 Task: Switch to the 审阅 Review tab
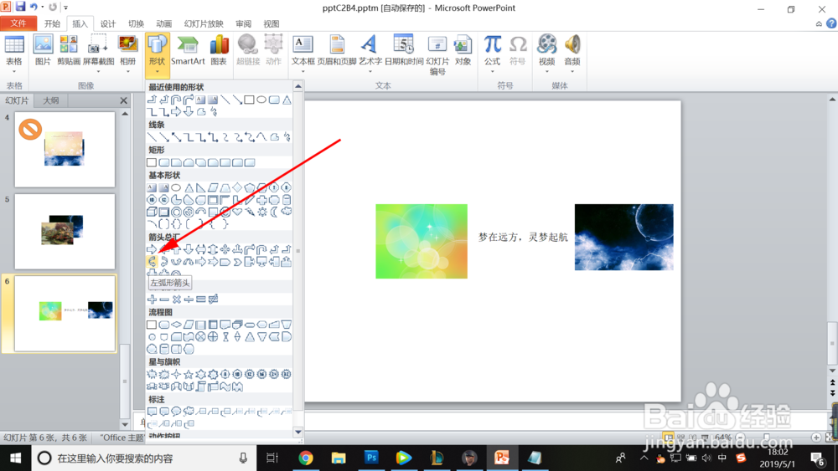(243, 23)
